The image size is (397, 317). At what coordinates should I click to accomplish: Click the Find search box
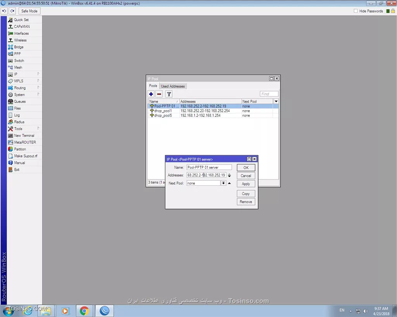pyautogui.click(x=269, y=94)
